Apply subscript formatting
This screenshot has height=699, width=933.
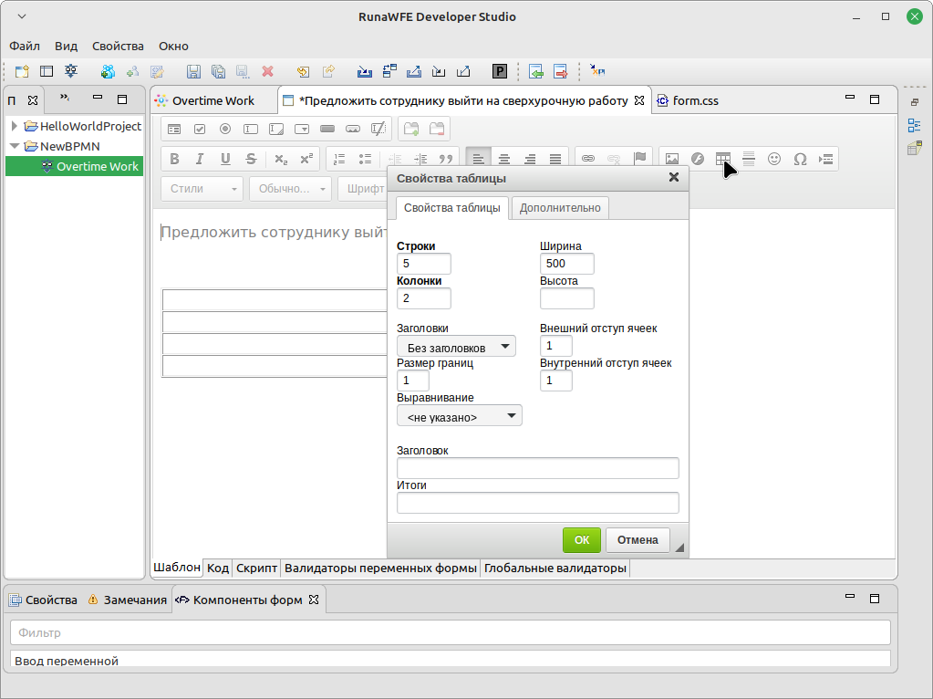click(x=281, y=159)
